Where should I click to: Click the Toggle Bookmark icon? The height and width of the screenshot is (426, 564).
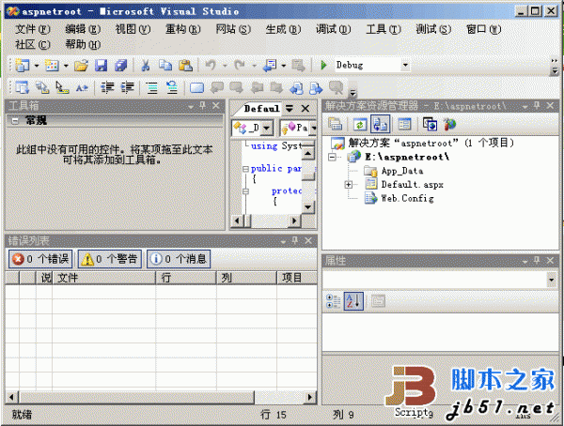pyautogui.click(x=196, y=87)
